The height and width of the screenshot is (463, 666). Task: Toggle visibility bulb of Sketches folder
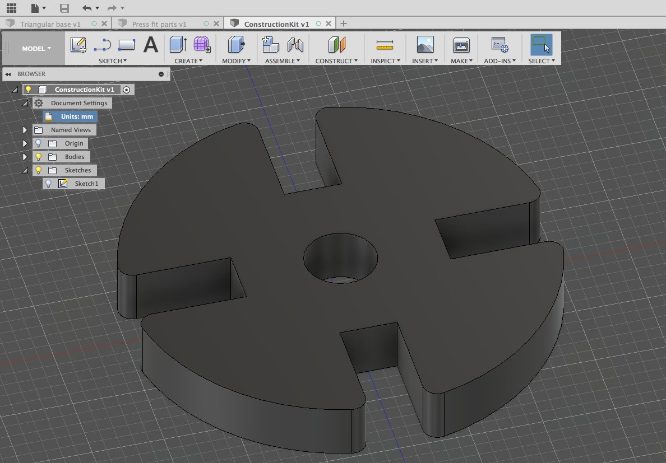(x=38, y=170)
